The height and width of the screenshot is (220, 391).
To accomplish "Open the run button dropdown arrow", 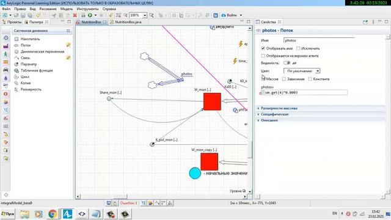I will [95, 15].
